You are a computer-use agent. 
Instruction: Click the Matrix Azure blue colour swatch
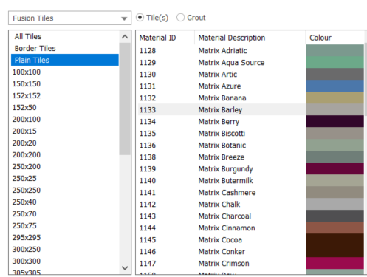[335, 86]
